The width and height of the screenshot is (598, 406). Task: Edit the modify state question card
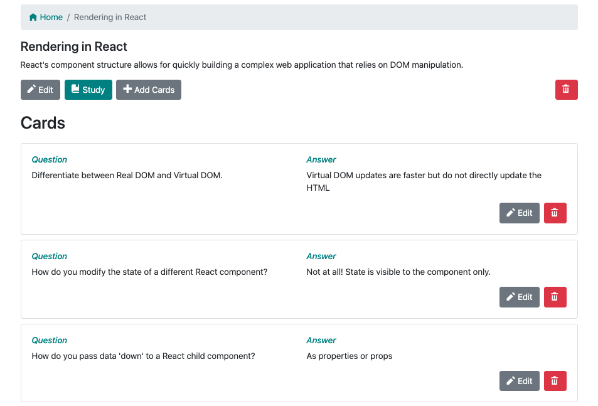click(x=520, y=297)
